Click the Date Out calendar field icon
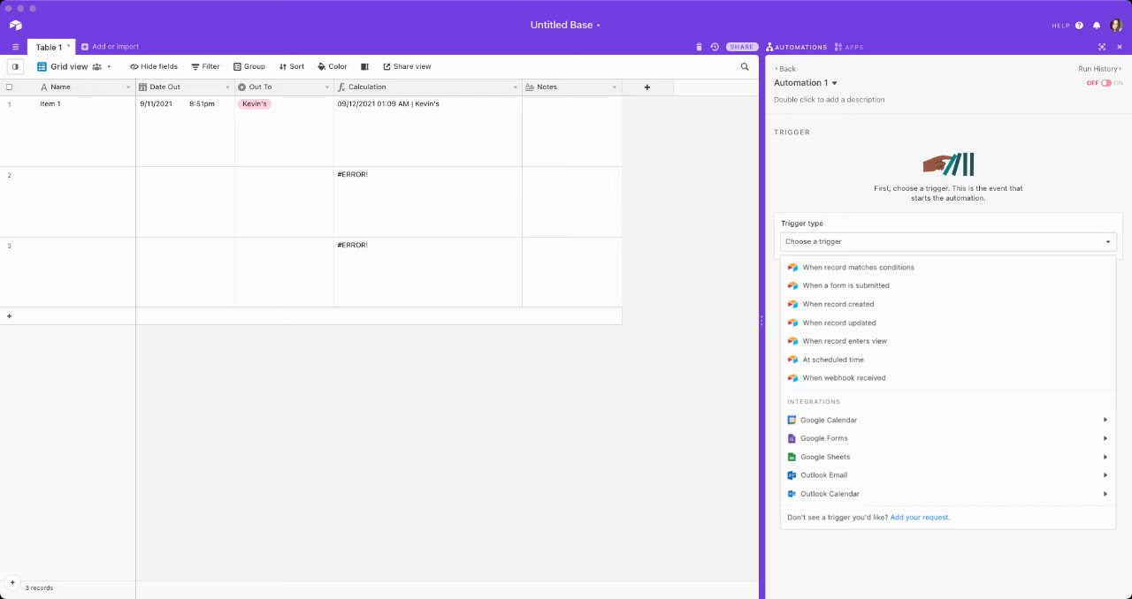Screen dimensions: 1132x599 coord(143,87)
